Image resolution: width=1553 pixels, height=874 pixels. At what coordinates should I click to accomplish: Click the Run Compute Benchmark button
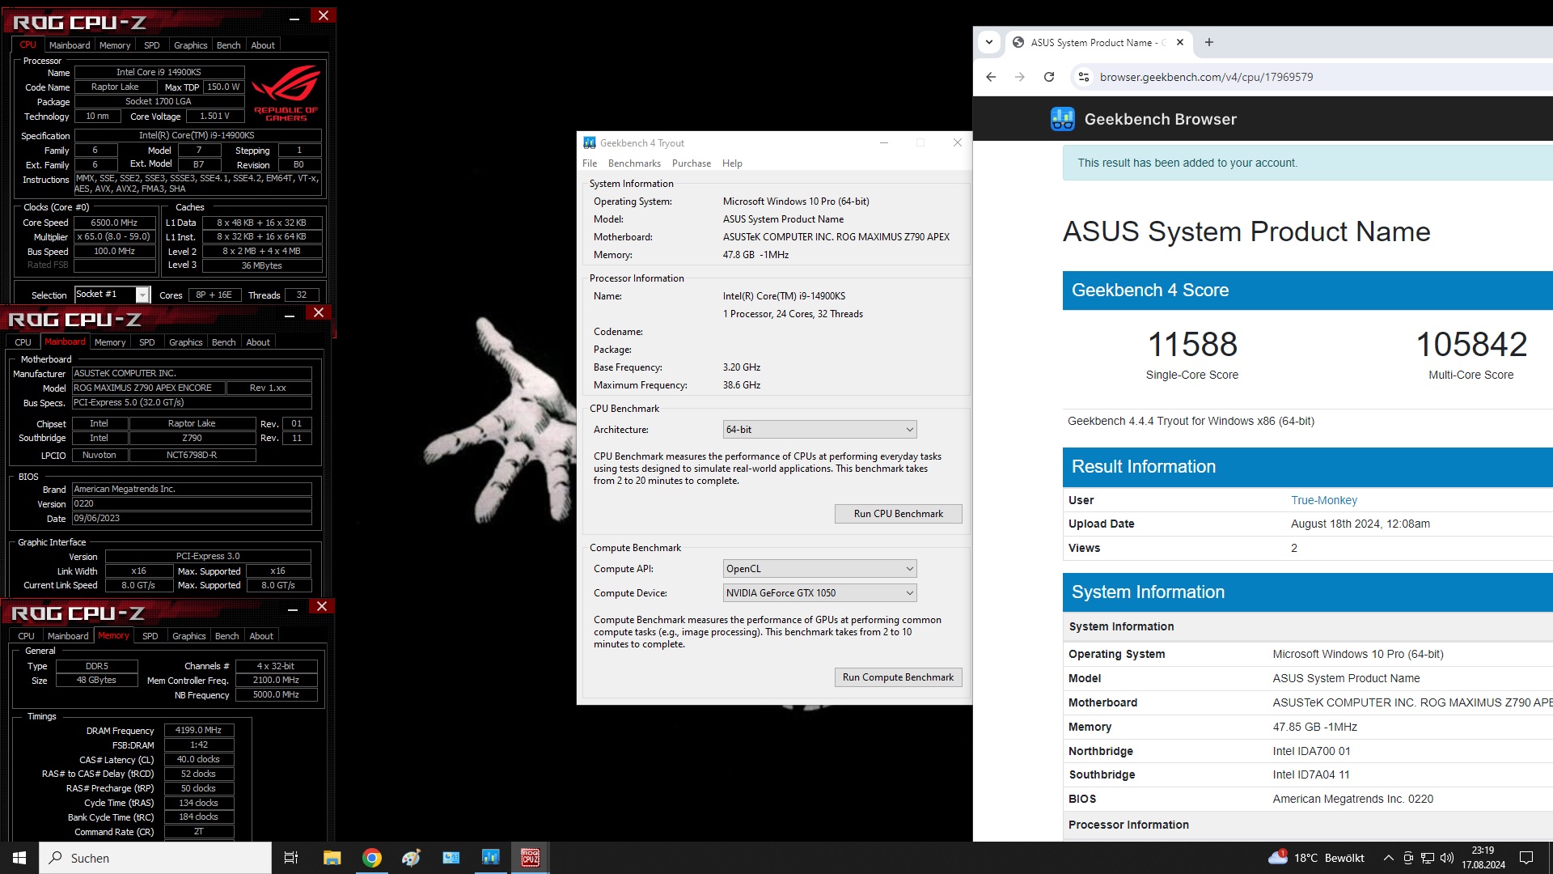coord(898,677)
